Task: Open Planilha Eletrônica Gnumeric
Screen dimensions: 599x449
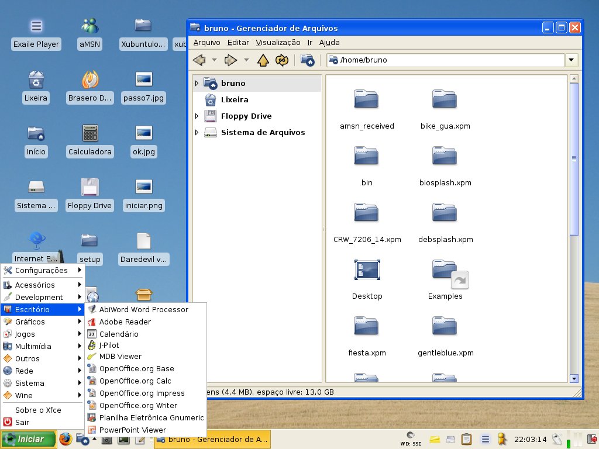Action: point(146,417)
